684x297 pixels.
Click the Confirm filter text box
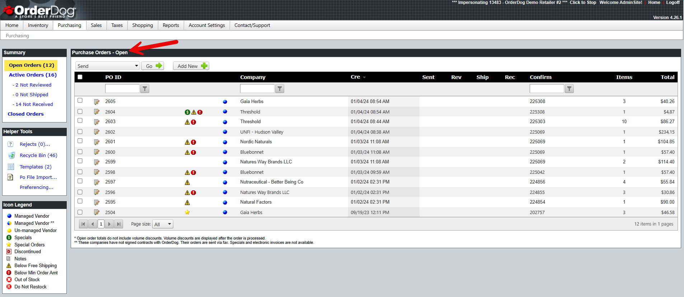547,89
